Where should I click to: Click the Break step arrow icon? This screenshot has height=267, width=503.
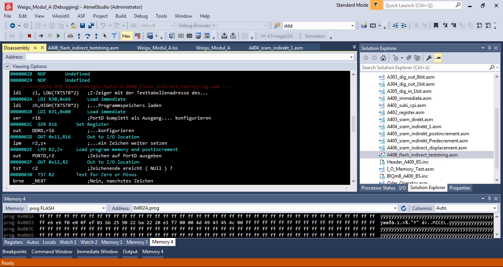pyautogui.click(x=41, y=36)
